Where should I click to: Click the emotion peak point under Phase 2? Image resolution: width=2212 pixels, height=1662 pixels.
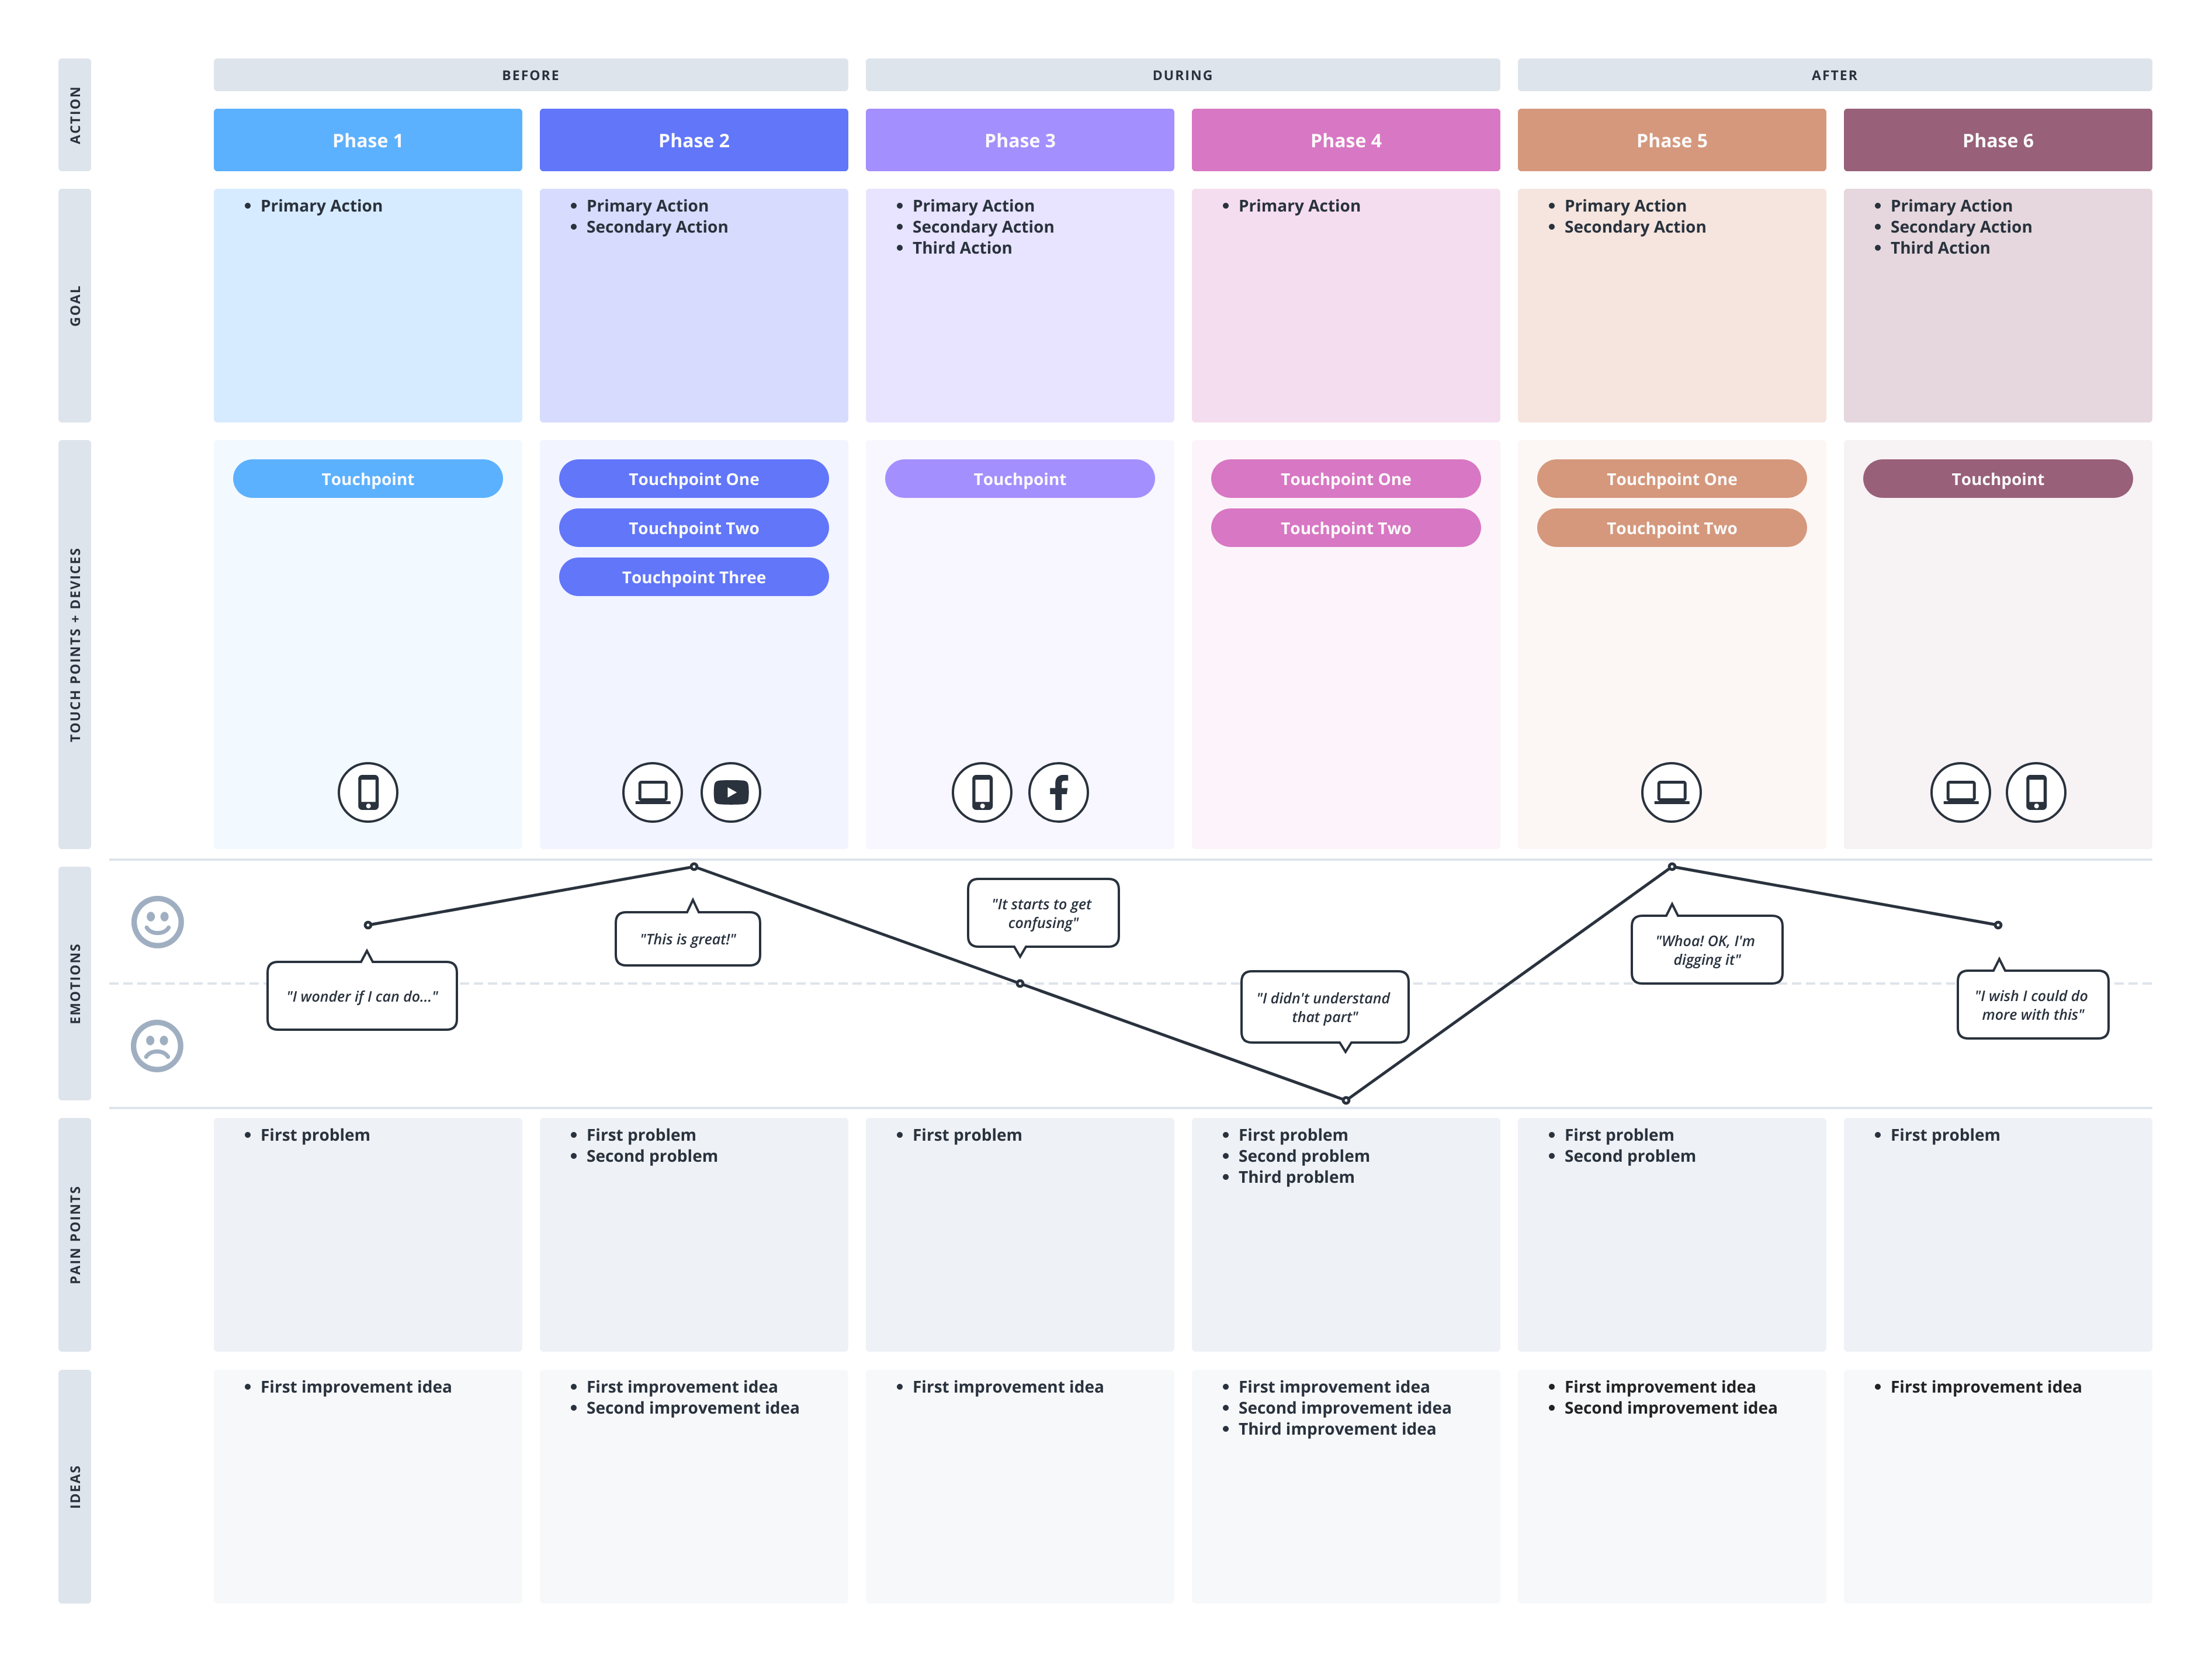(x=694, y=867)
